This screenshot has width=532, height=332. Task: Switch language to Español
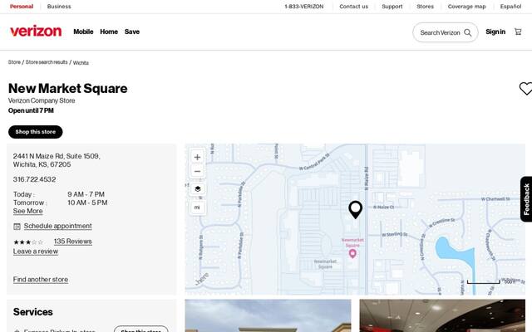[510, 7]
